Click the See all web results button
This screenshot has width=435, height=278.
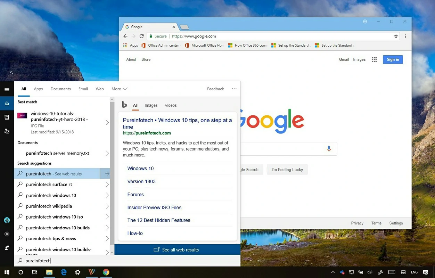[x=177, y=250]
